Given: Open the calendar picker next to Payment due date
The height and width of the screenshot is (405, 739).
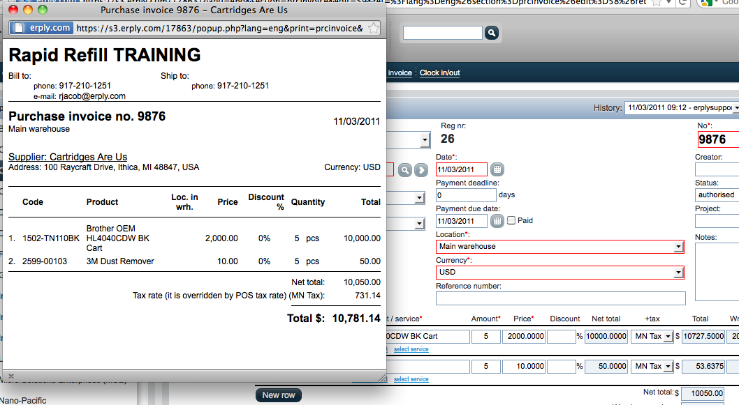Looking at the screenshot, I should click(497, 220).
